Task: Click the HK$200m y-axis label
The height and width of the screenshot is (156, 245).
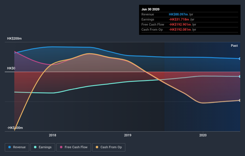Action: click(x=14, y=38)
